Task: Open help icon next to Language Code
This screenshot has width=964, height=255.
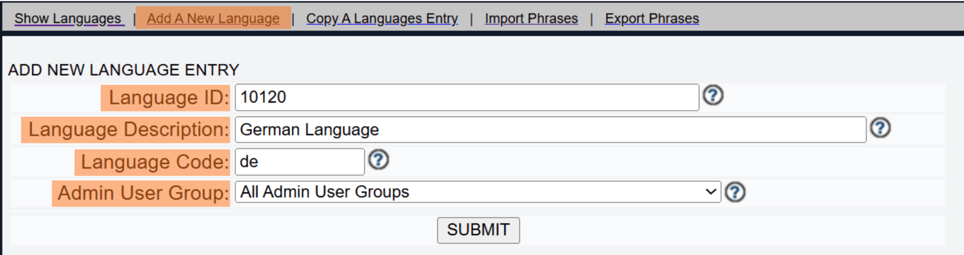Action: pos(378,160)
